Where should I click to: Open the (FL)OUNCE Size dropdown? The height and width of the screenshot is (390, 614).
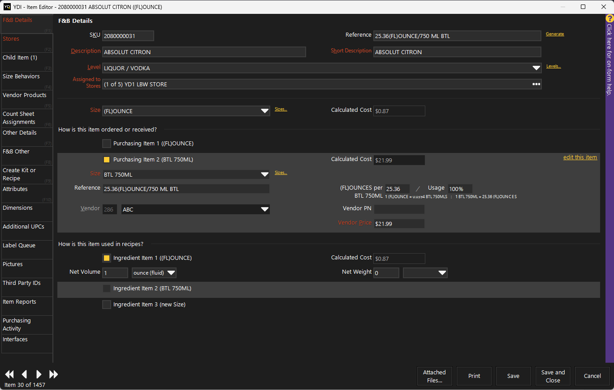265,111
